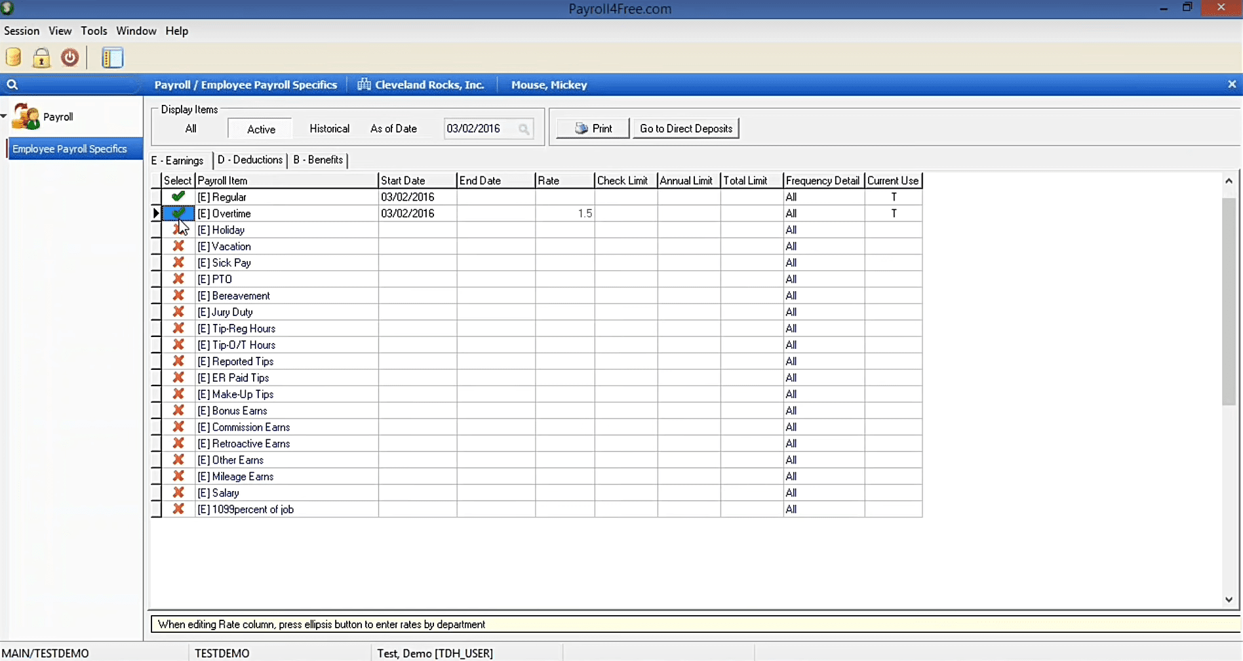Viewport: 1243px width, 661px height.
Task: Uncheck the Regular earnings green checkmark
Action: coord(178,197)
